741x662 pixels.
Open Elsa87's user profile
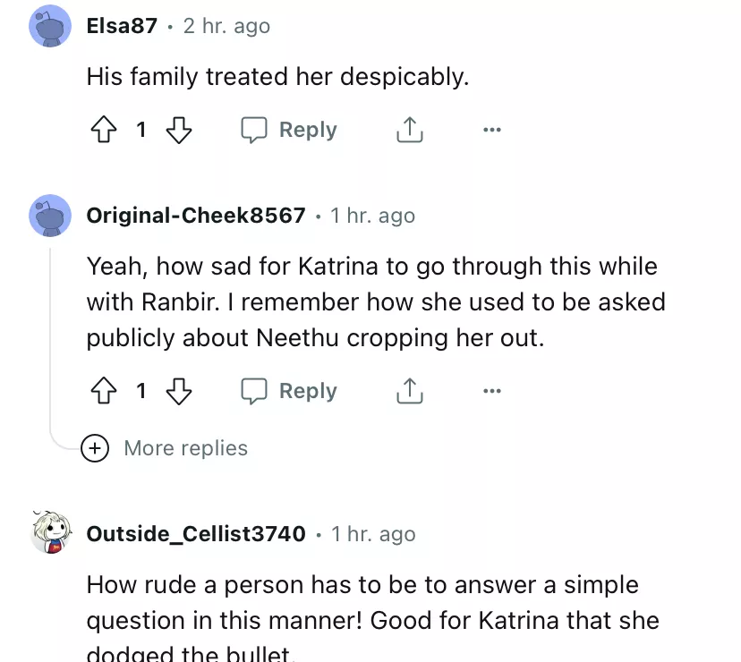pos(122,26)
